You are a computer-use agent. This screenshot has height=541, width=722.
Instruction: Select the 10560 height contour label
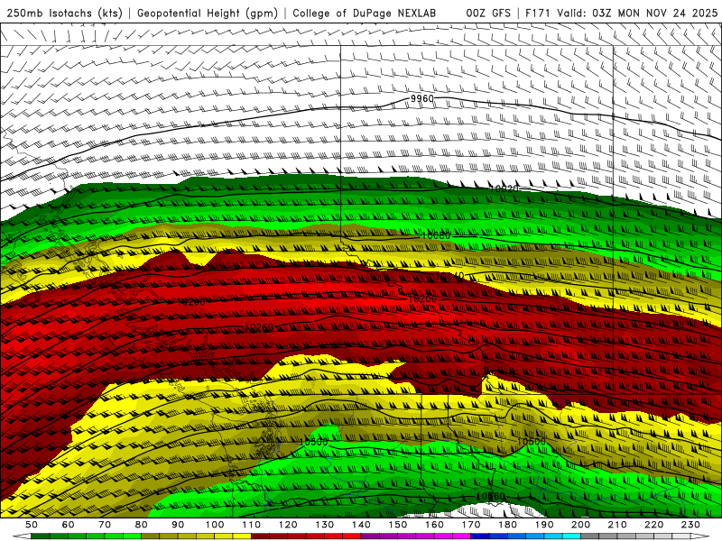pyautogui.click(x=490, y=497)
